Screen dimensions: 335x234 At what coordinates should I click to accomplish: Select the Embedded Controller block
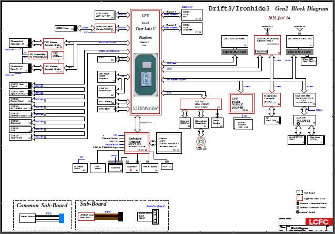137,141
